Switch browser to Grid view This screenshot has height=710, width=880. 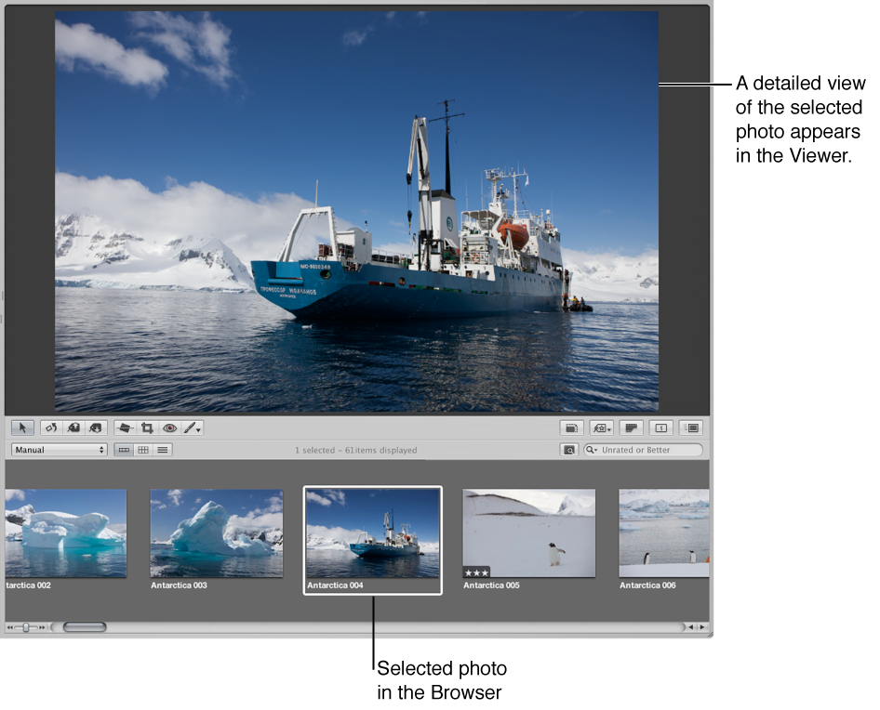pyautogui.click(x=143, y=450)
